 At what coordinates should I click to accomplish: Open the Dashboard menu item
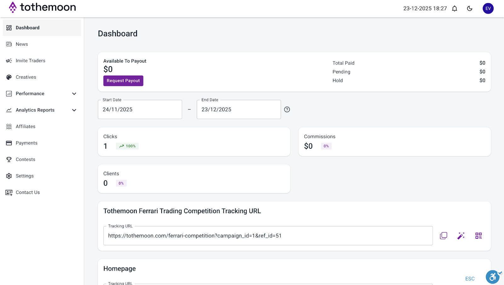[42, 28]
